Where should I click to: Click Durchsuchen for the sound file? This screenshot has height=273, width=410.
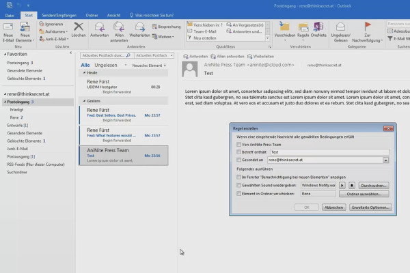[374, 186]
